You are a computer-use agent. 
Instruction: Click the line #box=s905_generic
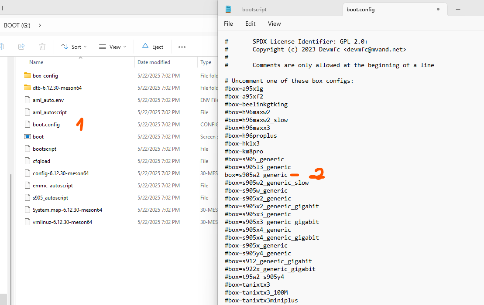[x=254, y=159]
